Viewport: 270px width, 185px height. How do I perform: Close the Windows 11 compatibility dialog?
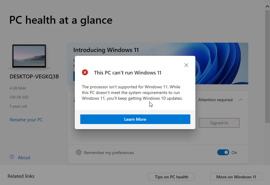(x=186, y=65)
